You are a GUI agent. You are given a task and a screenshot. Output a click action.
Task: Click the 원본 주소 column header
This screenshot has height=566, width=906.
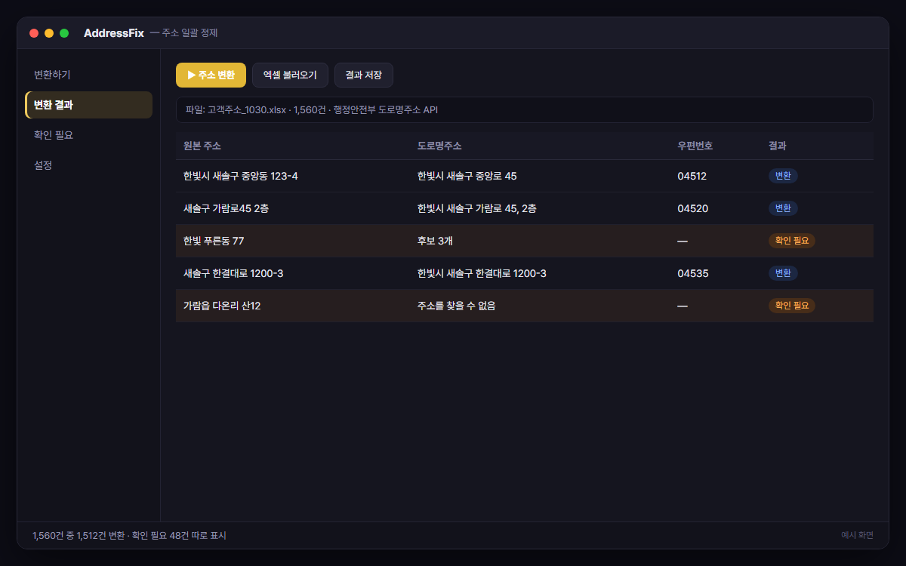point(202,146)
